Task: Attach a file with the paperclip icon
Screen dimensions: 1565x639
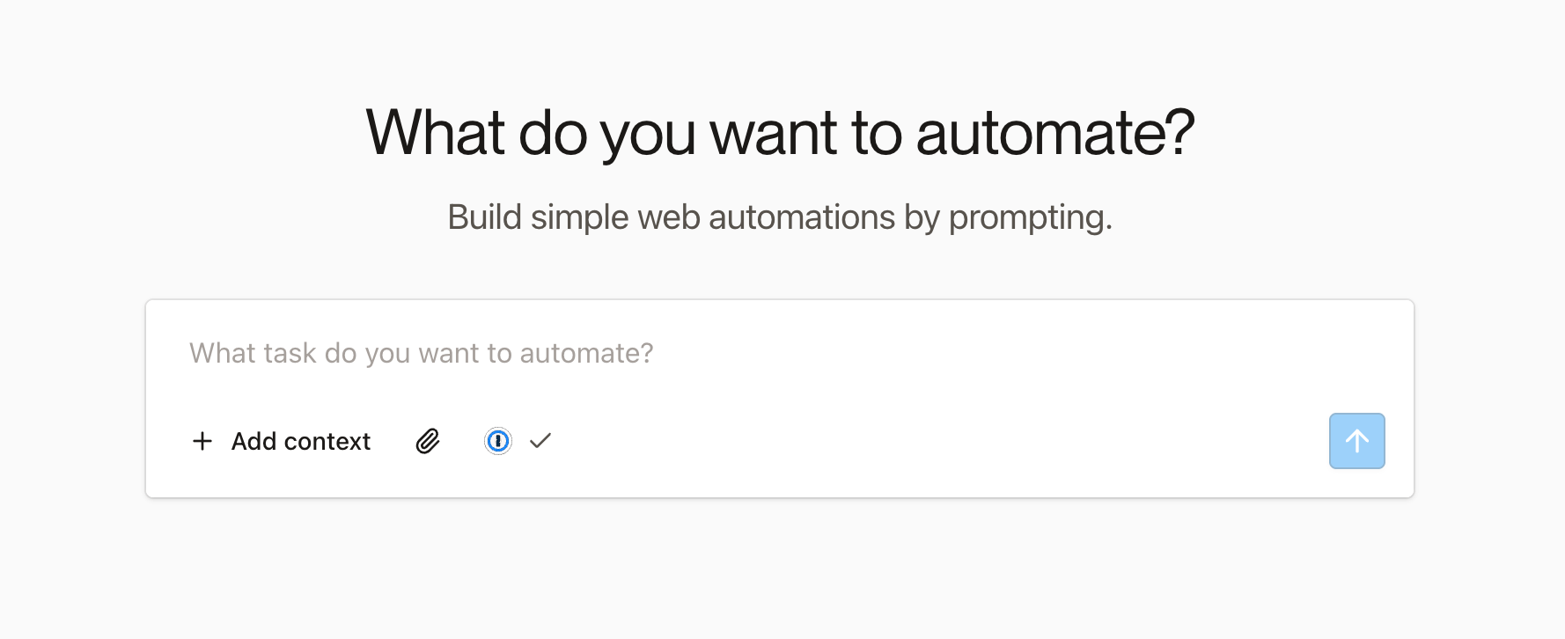Action: point(428,441)
